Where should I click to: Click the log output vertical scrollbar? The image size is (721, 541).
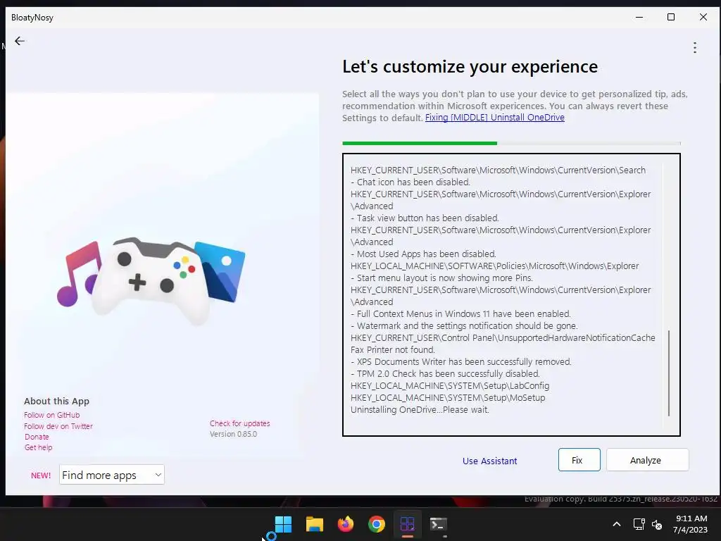pos(669,373)
